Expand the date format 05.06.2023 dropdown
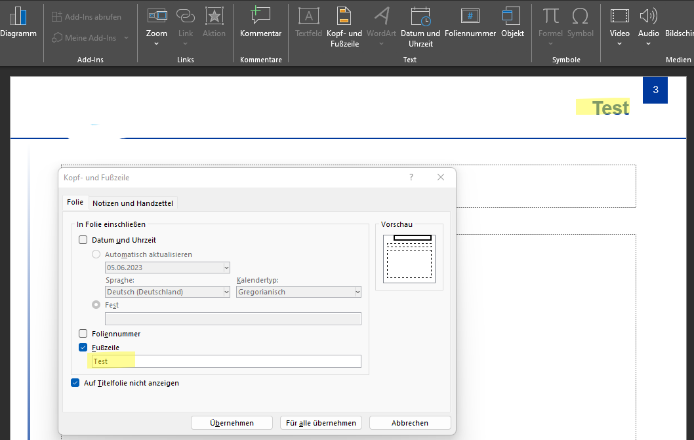Image resolution: width=694 pixels, height=440 pixels. click(x=226, y=268)
